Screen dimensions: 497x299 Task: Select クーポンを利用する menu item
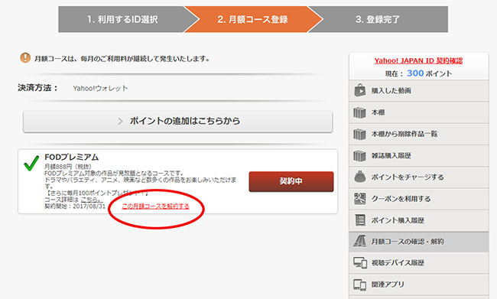(419, 199)
